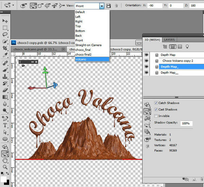The image size is (204, 187).
Task: Expand the collapsed toolbox arrows
Action: 2,12
